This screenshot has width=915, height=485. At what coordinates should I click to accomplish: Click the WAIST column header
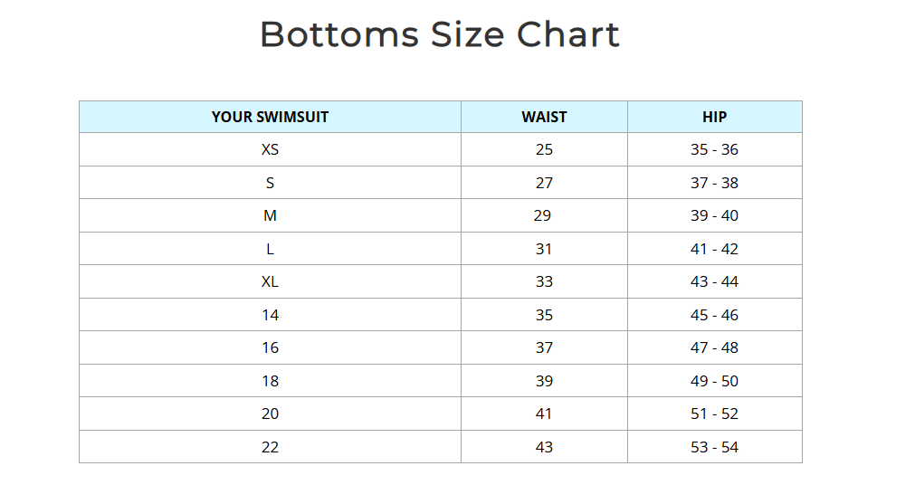pos(544,117)
